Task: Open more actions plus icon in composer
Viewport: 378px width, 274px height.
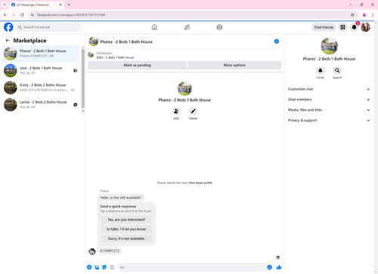Action: [89, 267]
